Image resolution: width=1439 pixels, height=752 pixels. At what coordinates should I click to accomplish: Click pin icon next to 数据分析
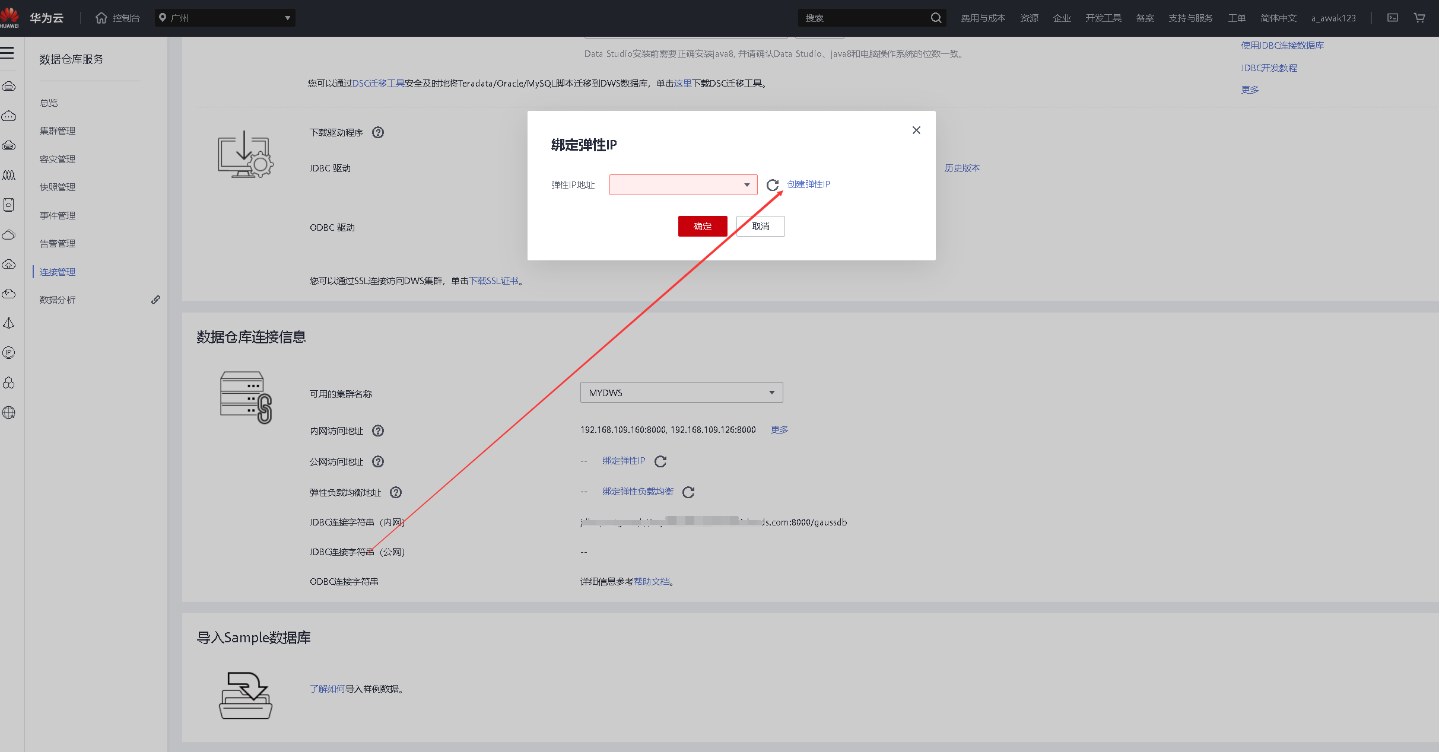[155, 300]
